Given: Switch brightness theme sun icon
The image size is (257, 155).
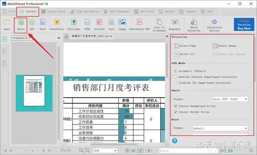Looking at the screenshot, I should coord(251,151).
